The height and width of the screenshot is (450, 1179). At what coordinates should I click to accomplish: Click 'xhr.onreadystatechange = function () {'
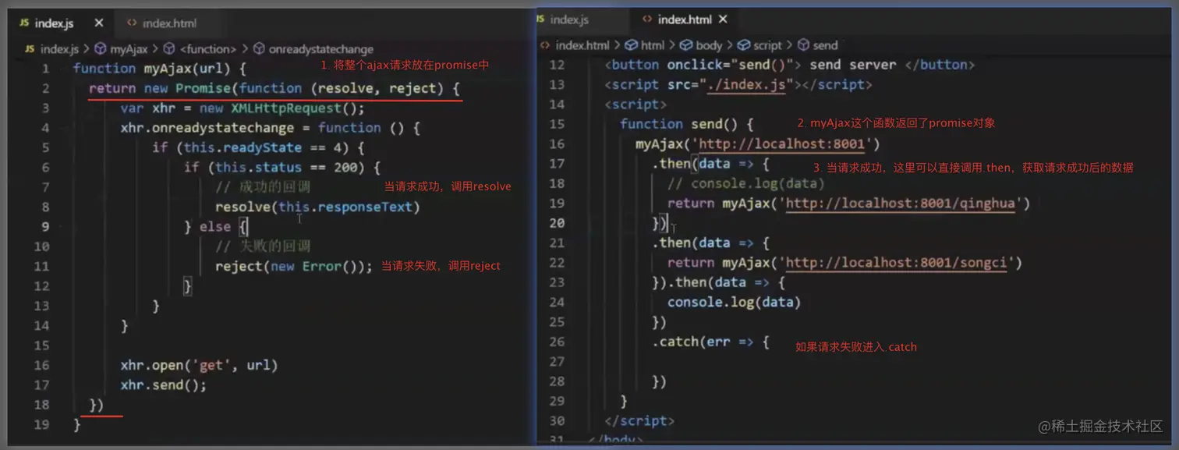270,128
